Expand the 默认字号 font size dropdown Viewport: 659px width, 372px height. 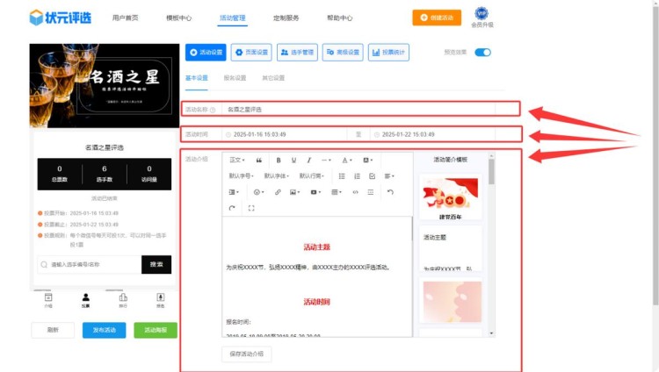pos(243,175)
